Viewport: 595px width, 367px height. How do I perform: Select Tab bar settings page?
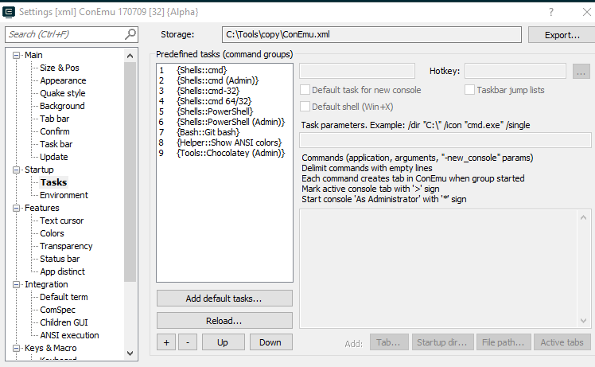(x=55, y=119)
